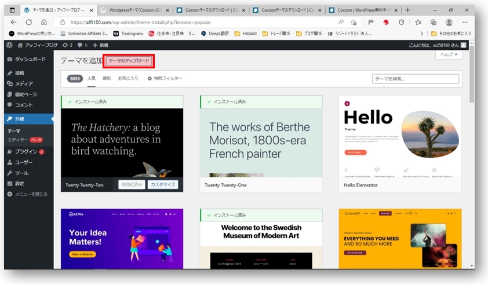Open the tab actions menu icon

[x=12, y=10]
